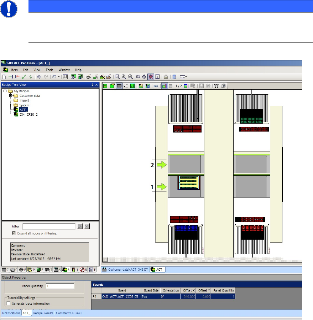Click the four-arrow pan tool icon

(x=144, y=77)
